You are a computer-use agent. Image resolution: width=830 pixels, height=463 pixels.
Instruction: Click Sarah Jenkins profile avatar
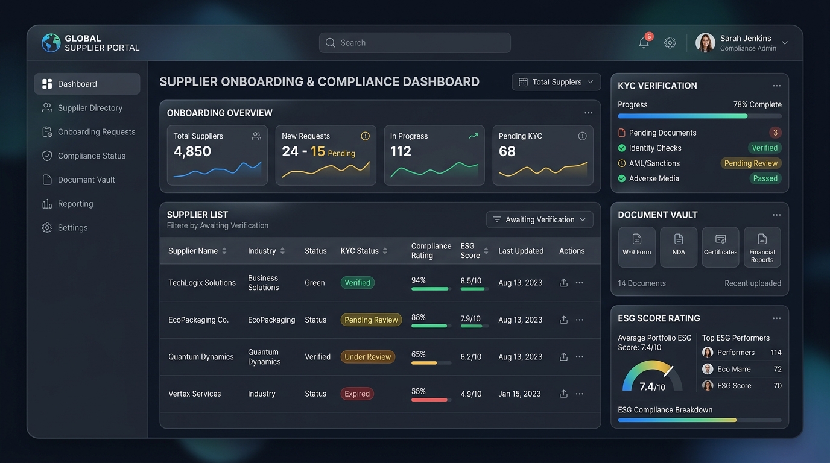705,43
